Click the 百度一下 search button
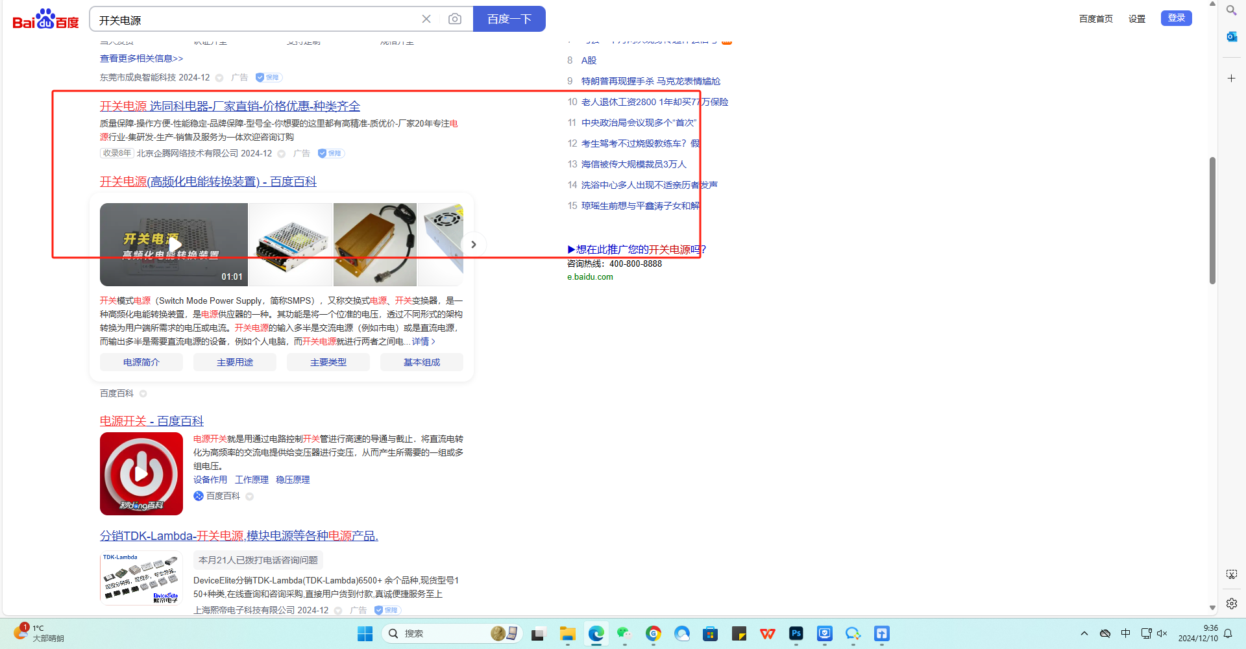 (x=509, y=19)
